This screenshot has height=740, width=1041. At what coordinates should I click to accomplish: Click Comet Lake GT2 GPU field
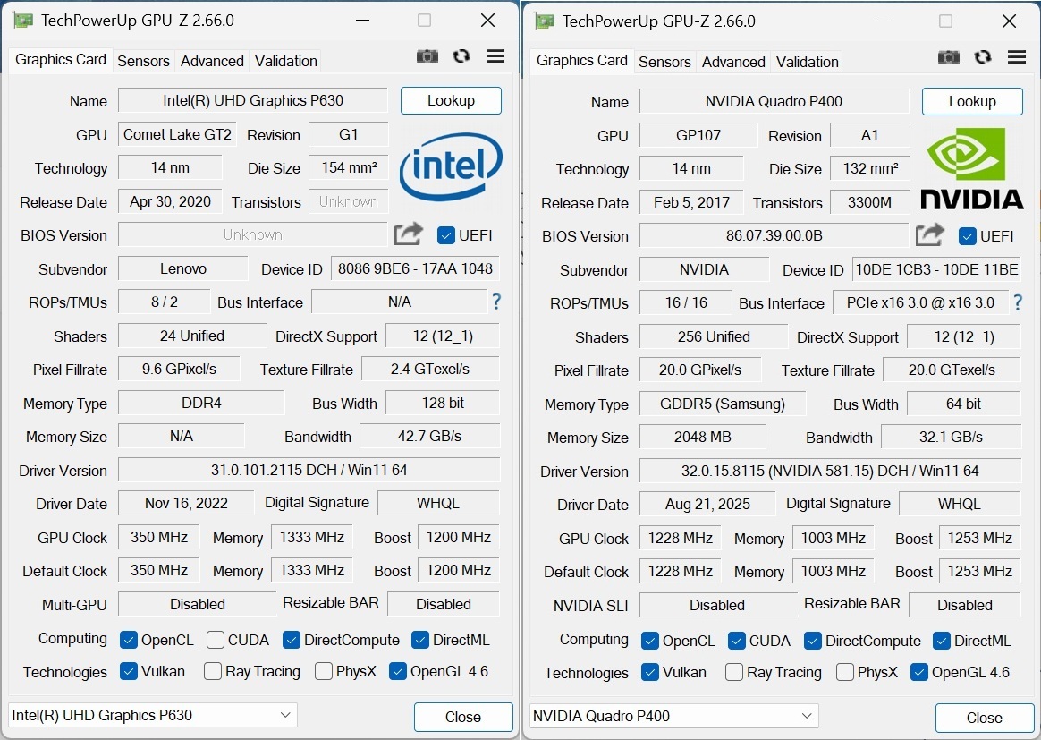click(177, 134)
